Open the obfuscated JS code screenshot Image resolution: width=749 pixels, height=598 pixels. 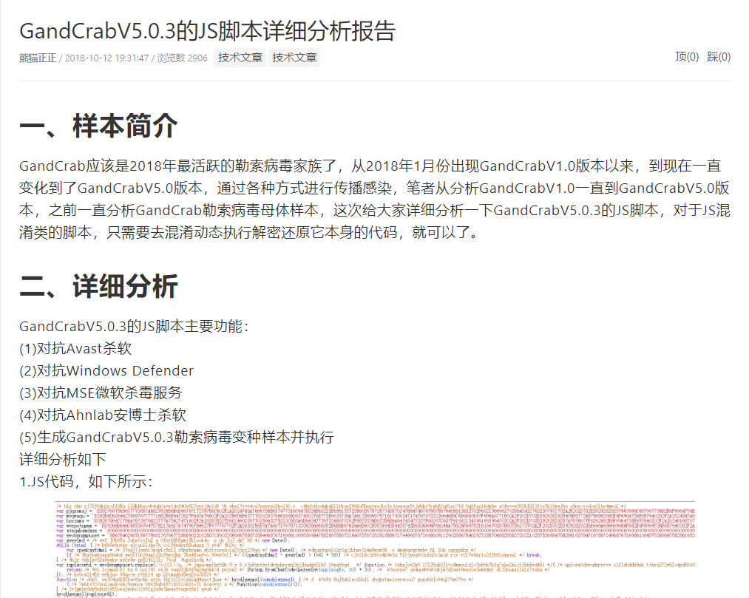(375, 549)
